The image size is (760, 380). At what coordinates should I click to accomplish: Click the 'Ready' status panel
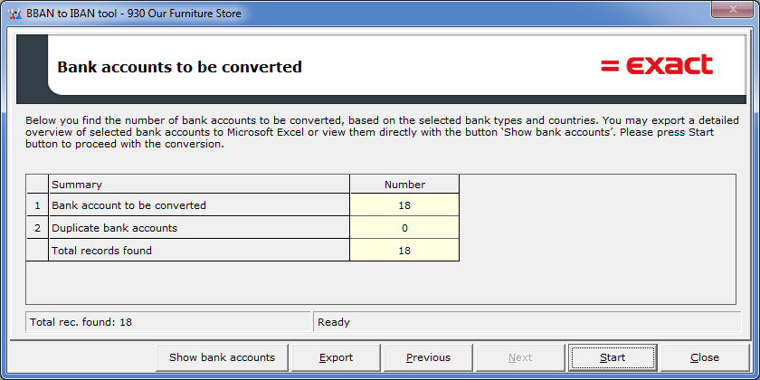(x=527, y=322)
